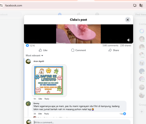The image size is (146, 124).
Task: View the 230 shares count
Action: [126, 45]
